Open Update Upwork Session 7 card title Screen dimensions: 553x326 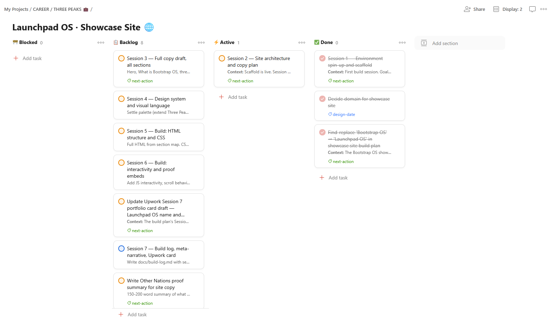tap(156, 208)
